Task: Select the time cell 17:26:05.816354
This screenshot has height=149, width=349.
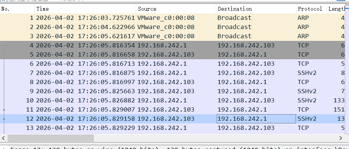Action: [x=85, y=45]
